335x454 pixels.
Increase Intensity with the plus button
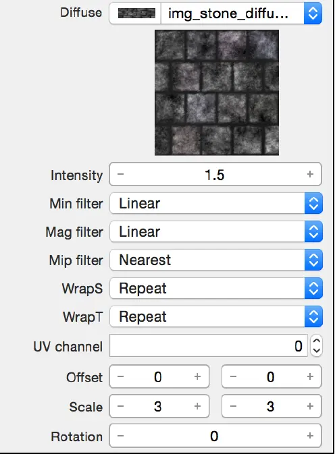pos(310,174)
